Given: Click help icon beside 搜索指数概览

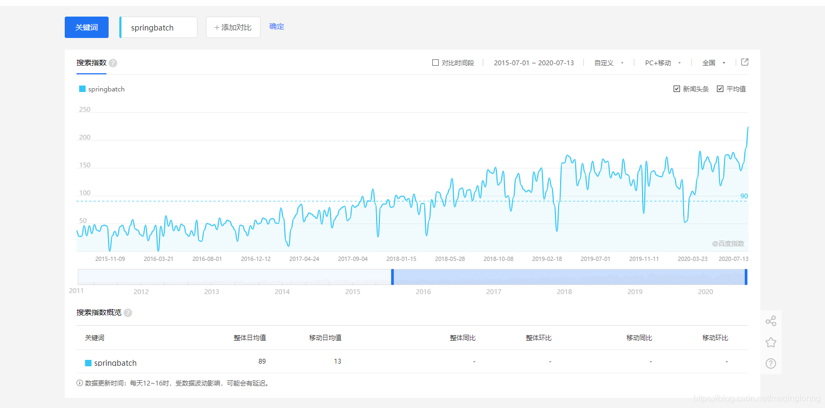Looking at the screenshot, I should (x=128, y=313).
